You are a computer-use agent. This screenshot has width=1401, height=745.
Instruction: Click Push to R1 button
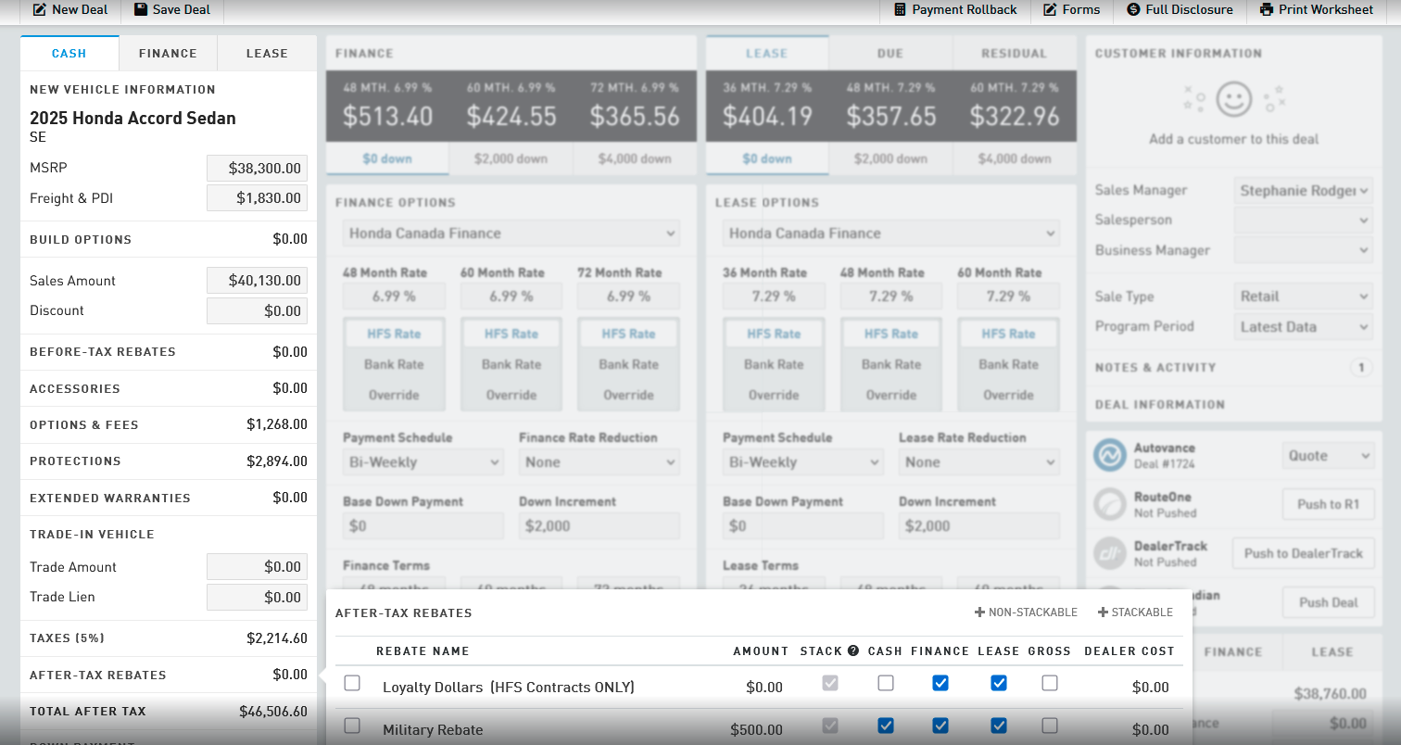[x=1329, y=504]
